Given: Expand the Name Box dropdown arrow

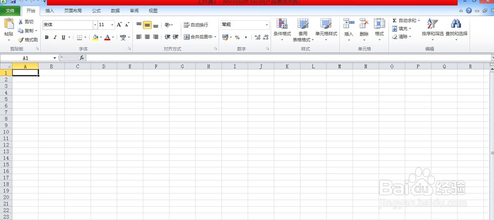Looking at the screenshot, I should [54, 58].
